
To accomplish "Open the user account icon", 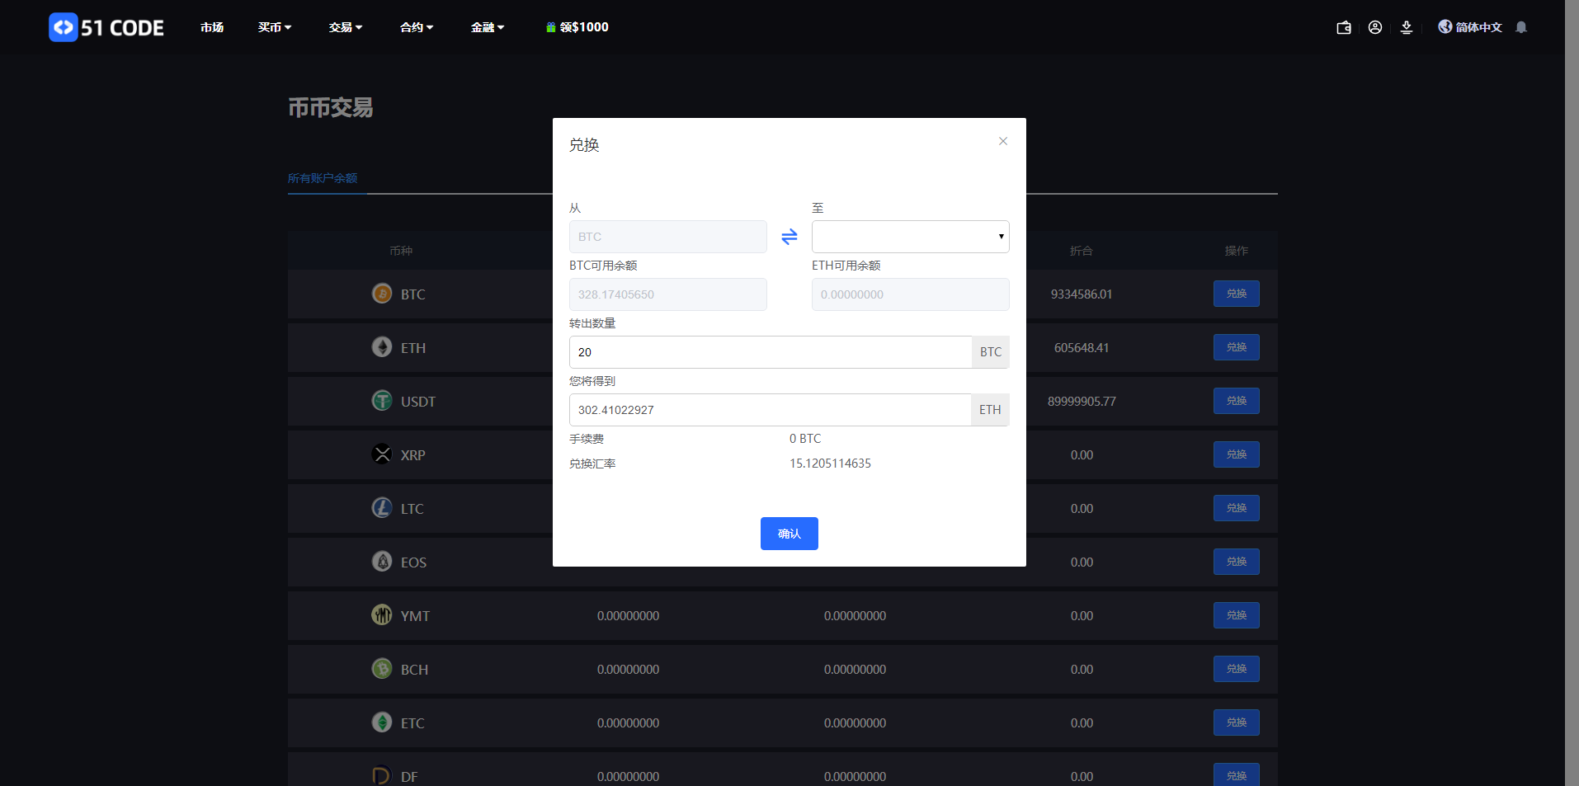I will [x=1375, y=27].
